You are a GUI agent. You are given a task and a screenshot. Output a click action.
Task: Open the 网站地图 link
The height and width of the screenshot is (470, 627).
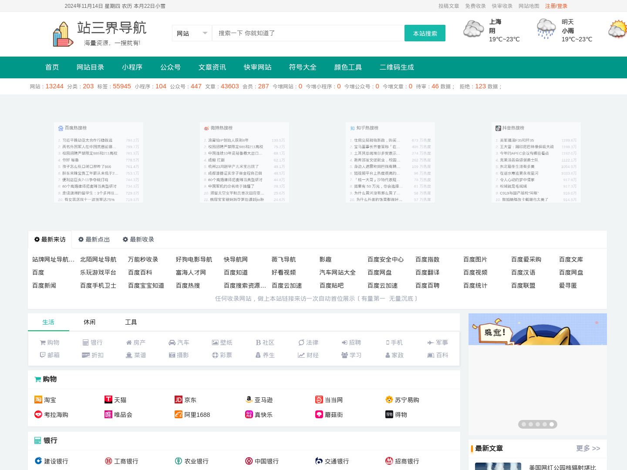(529, 6)
